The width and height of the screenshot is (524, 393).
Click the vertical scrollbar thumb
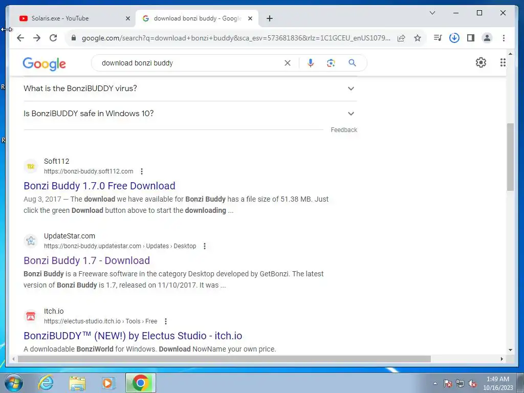click(510, 157)
